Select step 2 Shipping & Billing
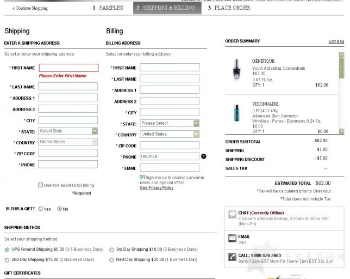 [x=167, y=8]
